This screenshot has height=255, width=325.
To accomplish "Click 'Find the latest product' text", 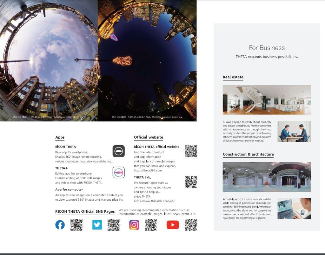I will [149, 152].
